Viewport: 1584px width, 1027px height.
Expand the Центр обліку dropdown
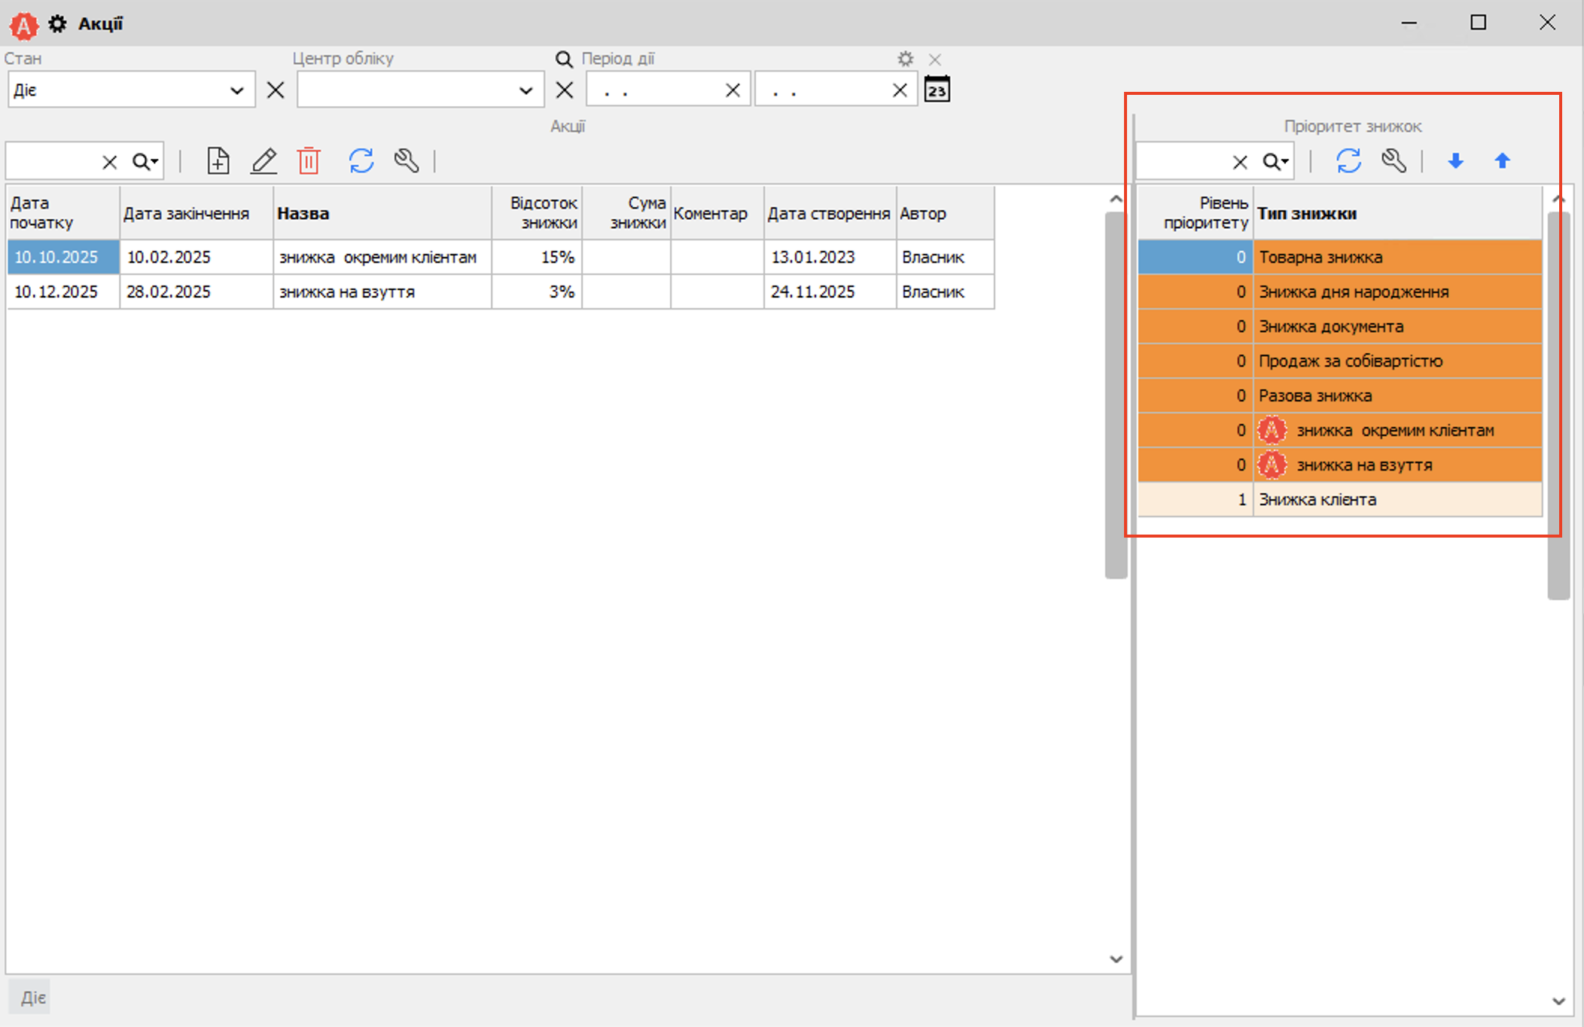coord(525,90)
